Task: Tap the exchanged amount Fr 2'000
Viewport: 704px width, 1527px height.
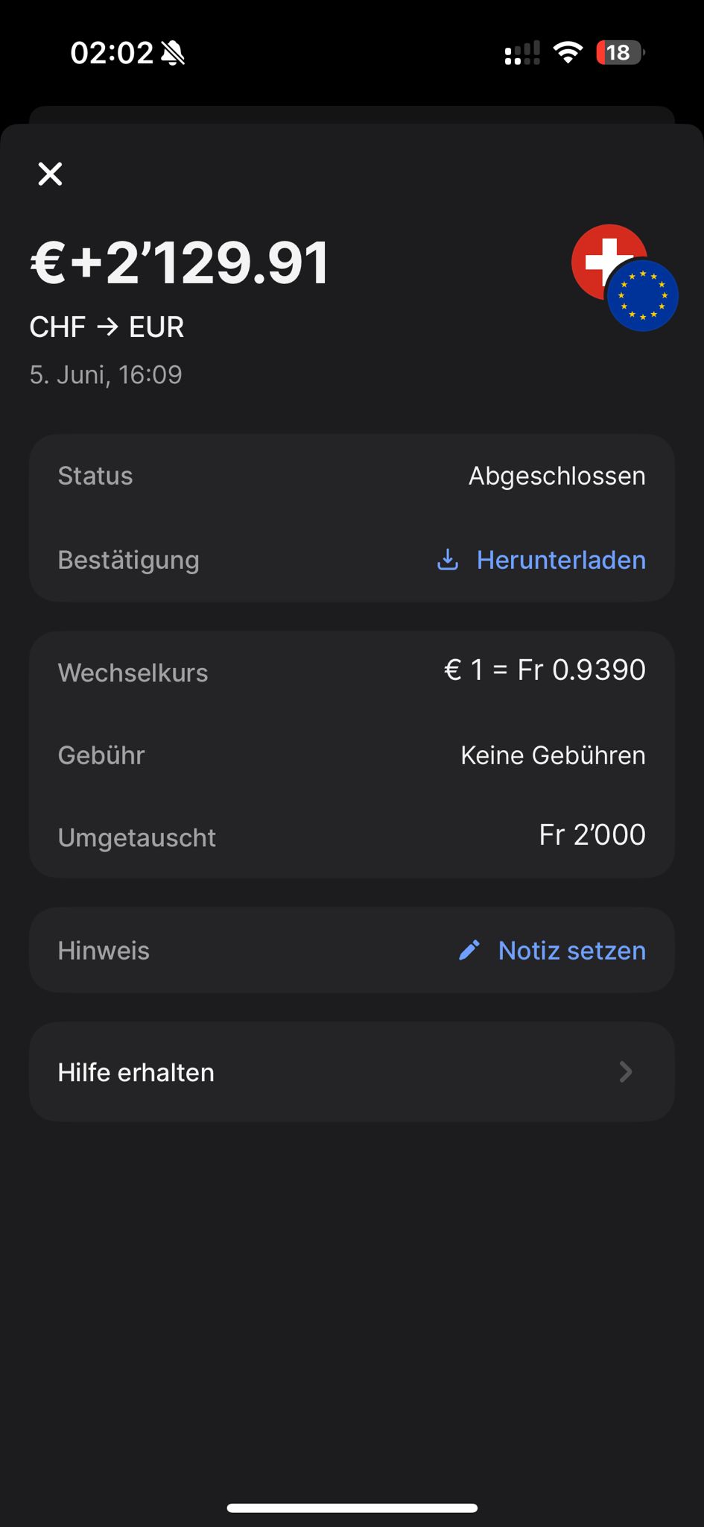Action: pyautogui.click(x=592, y=835)
